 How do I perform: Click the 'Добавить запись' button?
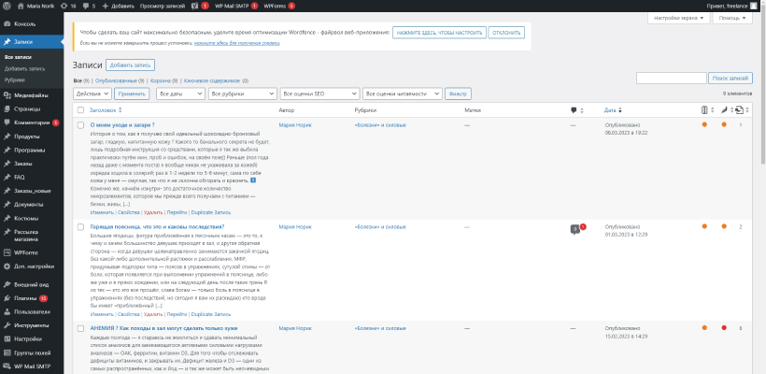pos(129,65)
